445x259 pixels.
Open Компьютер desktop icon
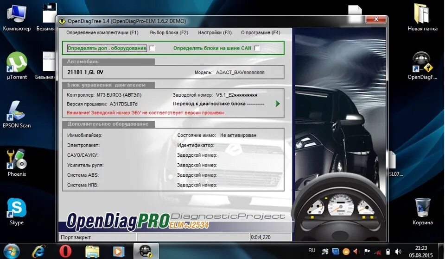pos(17,18)
